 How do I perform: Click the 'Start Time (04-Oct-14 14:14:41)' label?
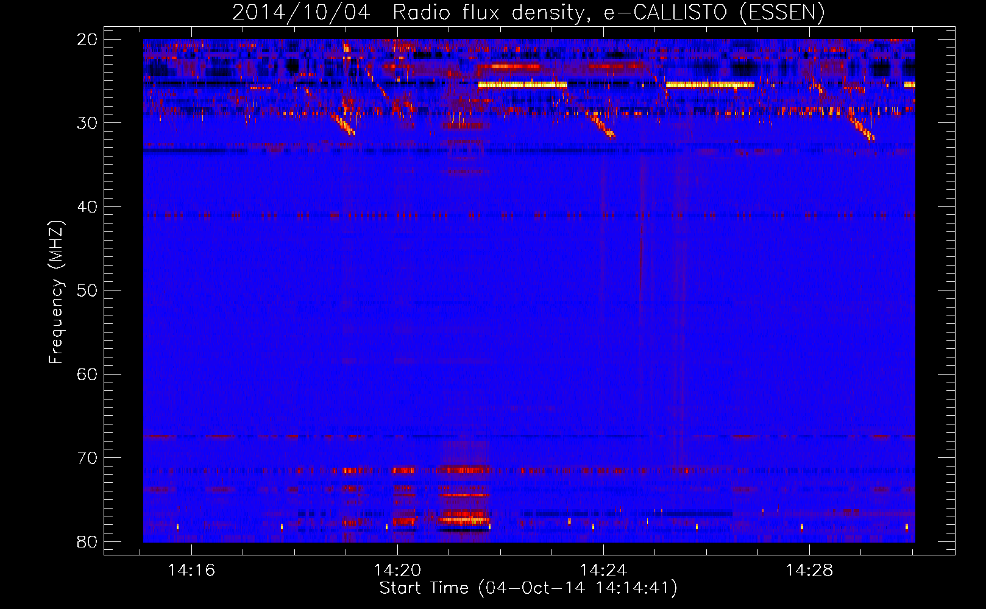(x=528, y=588)
